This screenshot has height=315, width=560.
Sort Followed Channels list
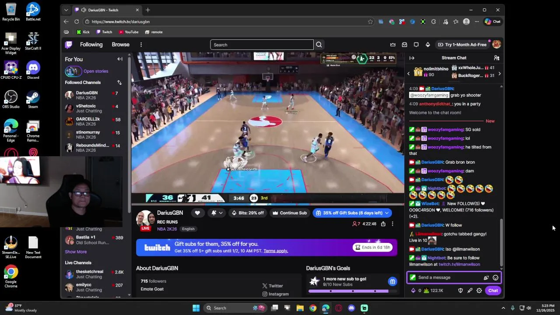point(119,82)
